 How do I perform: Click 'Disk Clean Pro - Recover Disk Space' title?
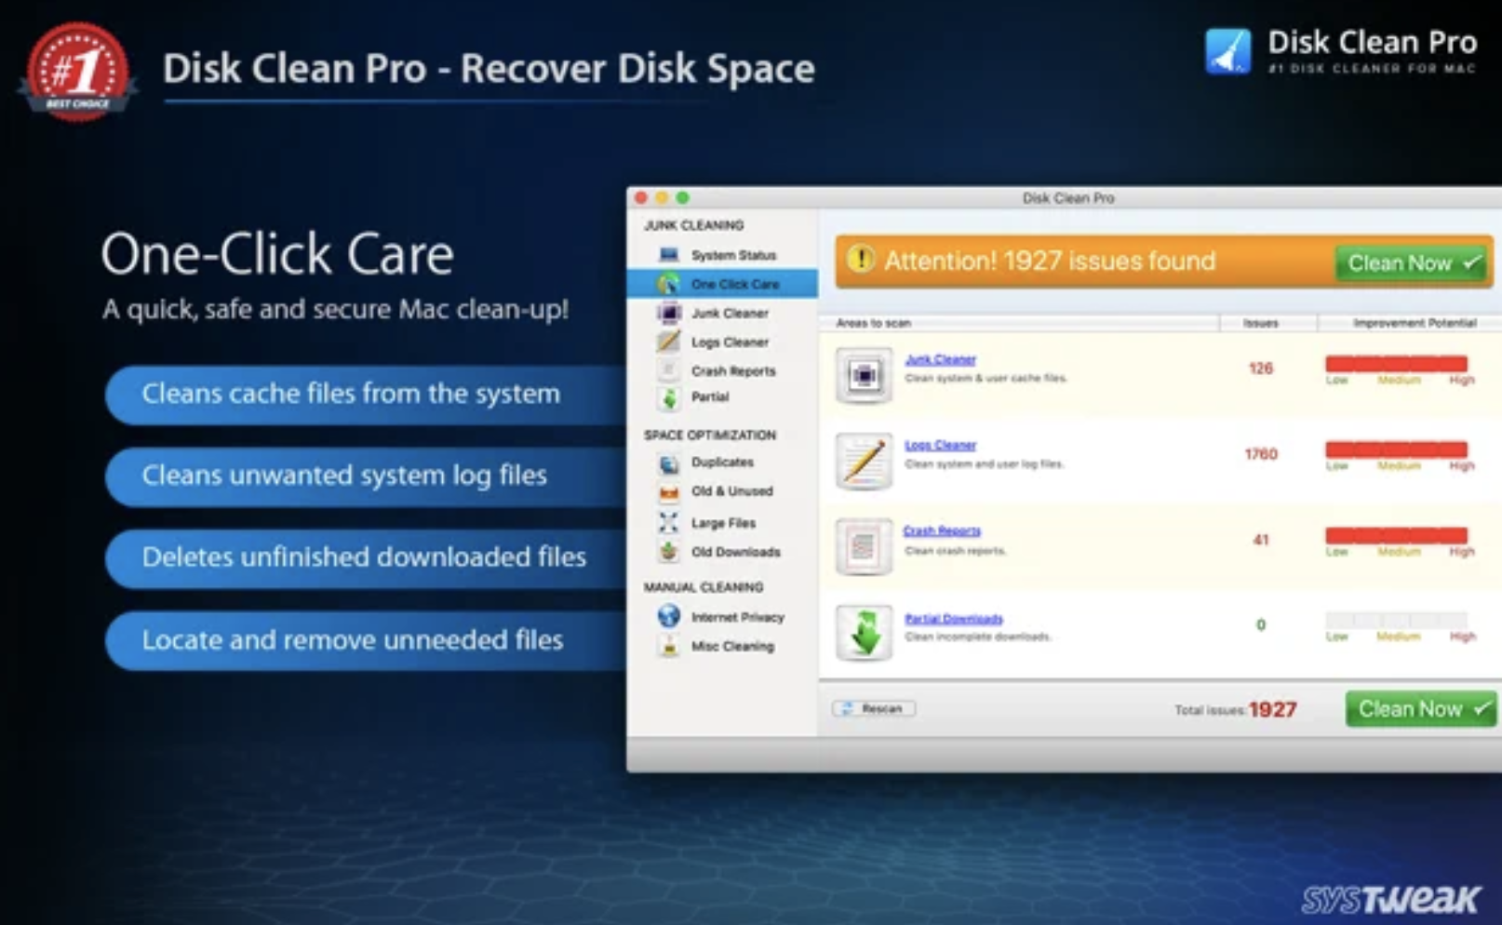coord(489,69)
